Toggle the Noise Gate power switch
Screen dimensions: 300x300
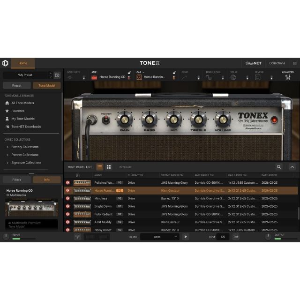(x=84, y=77)
